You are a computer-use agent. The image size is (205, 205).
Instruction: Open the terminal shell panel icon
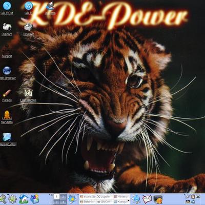(x=158, y=199)
